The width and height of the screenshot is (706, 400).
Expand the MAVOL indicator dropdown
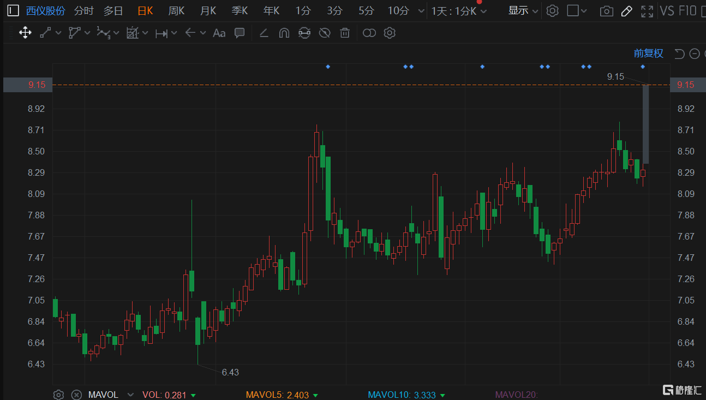[x=130, y=395]
